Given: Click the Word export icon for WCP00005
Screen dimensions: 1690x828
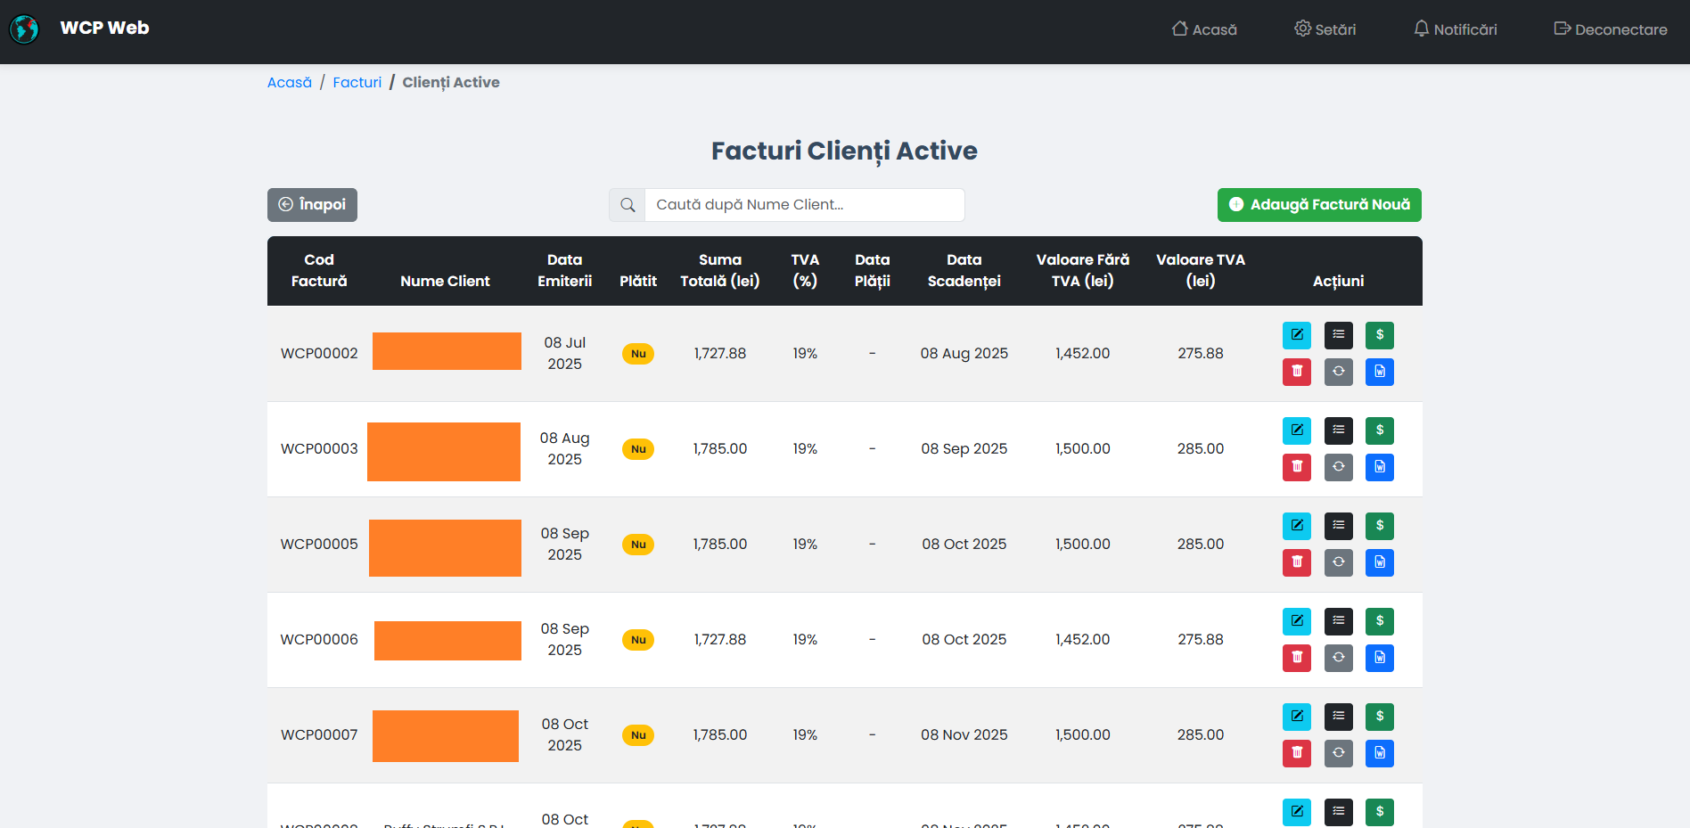Looking at the screenshot, I should 1379,562.
